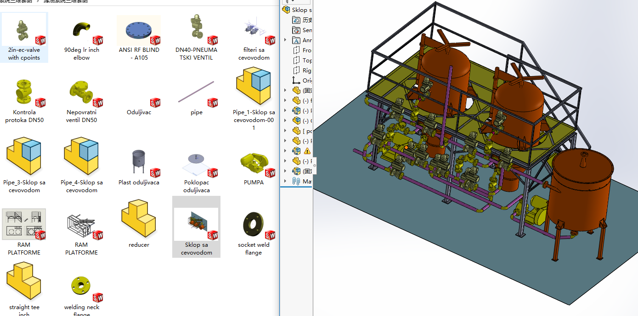Select the Front plane icon in feature tree
The height and width of the screenshot is (316, 638).
(296, 50)
